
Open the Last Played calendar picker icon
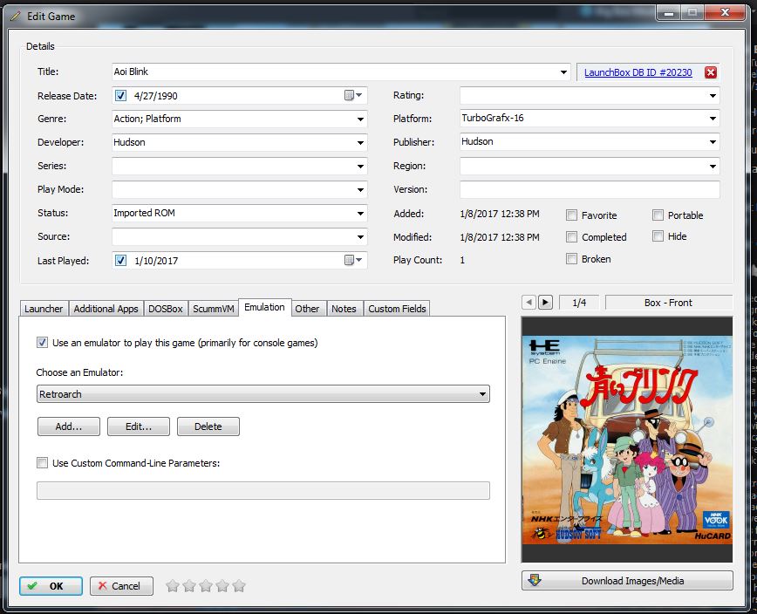[353, 260]
